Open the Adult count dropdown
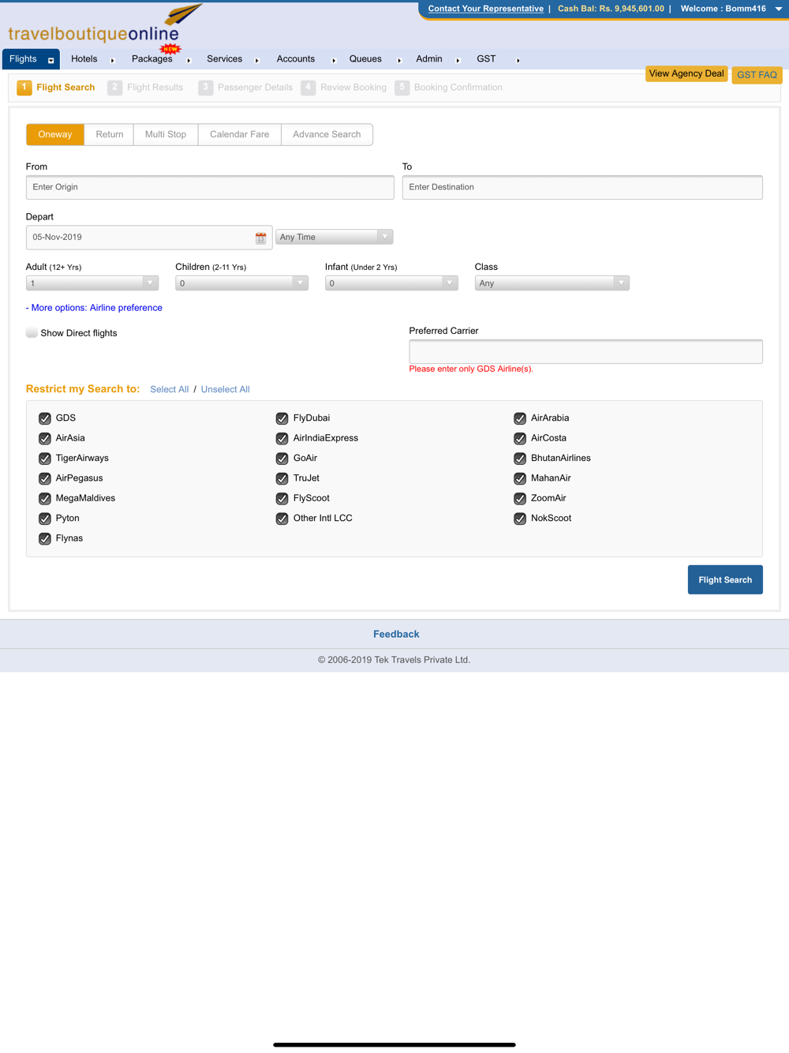Screen dimensions: 789x1053 [92, 283]
